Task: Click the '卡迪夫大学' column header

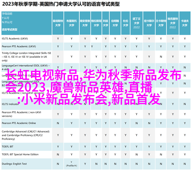Action: [185, 23]
